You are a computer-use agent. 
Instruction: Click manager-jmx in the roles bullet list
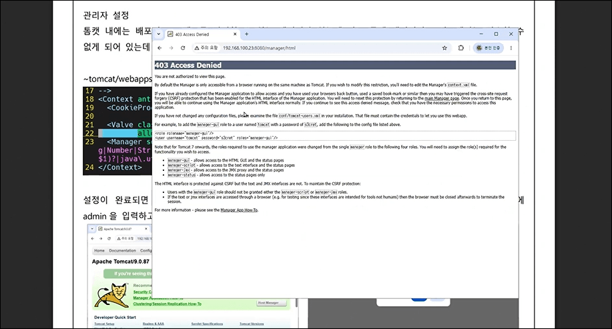click(x=178, y=170)
